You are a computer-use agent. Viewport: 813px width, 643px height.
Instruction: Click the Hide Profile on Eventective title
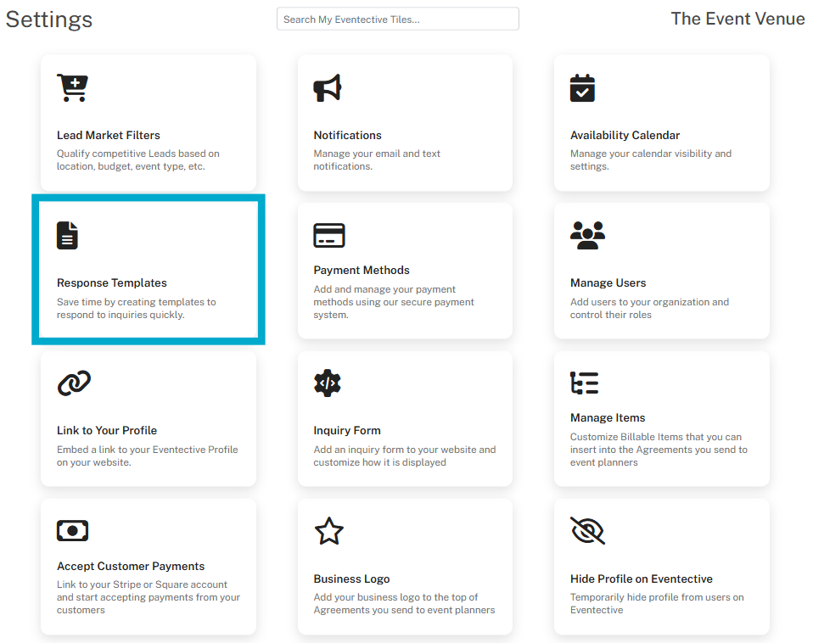tap(641, 579)
